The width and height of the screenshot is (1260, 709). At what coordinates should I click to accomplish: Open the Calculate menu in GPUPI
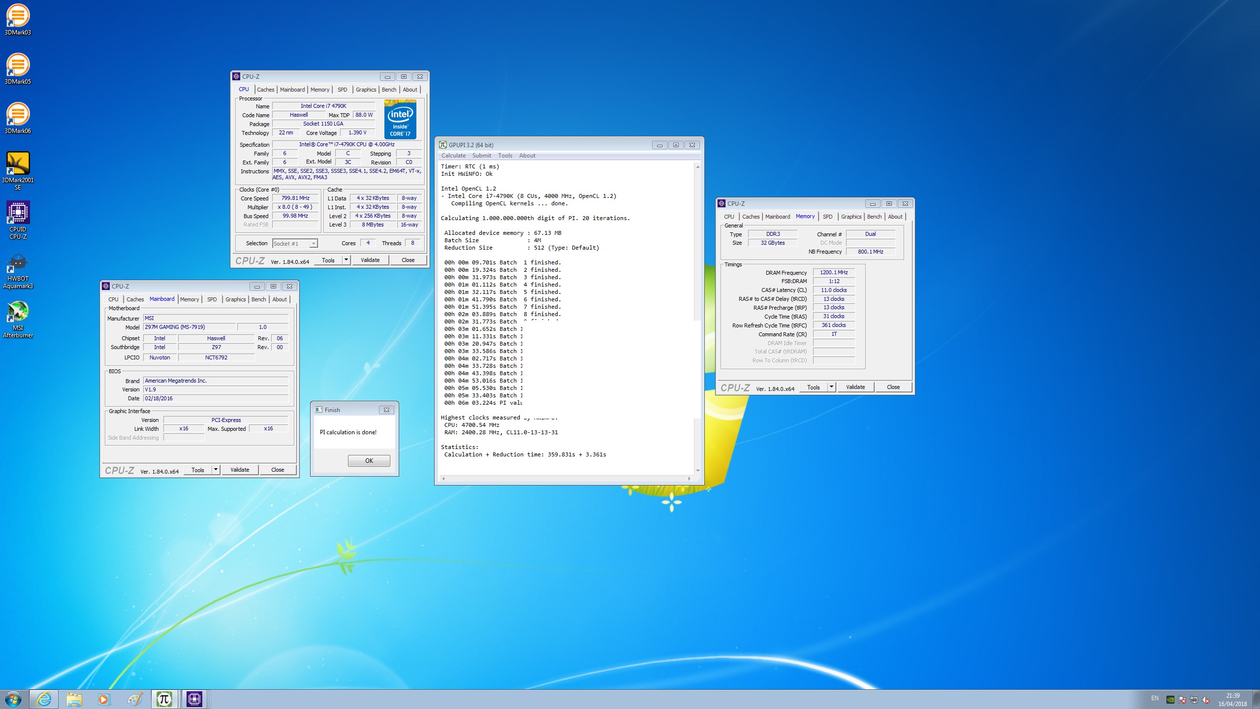coord(453,156)
